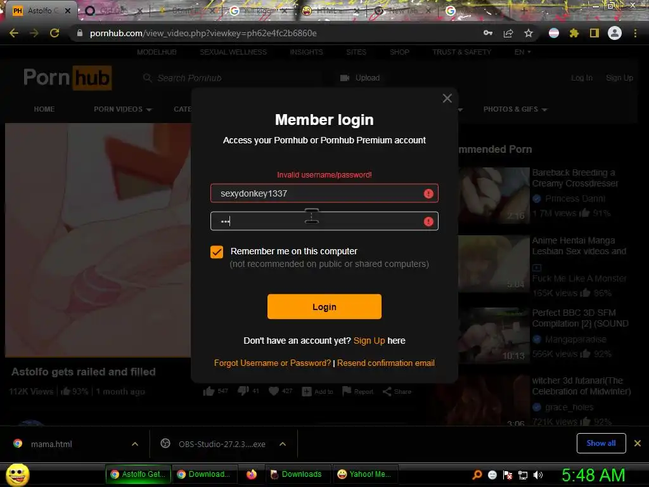The height and width of the screenshot is (487, 649).
Task: Click the flag security alert tray icon
Action: coord(508,475)
